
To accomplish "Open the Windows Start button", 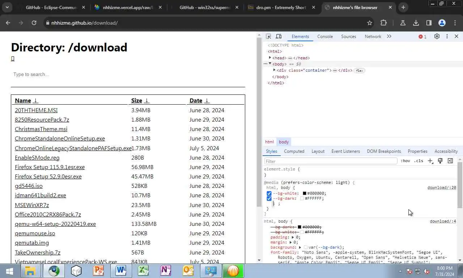I will [x=10, y=271].
